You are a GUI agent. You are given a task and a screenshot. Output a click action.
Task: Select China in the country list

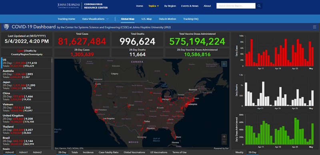click(x=26, y=96)
